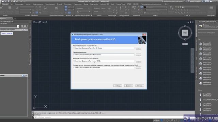This screenshot has height=122, width=218.
Task: Expand the Вид ribbon panel
Action: click(155, 16)
